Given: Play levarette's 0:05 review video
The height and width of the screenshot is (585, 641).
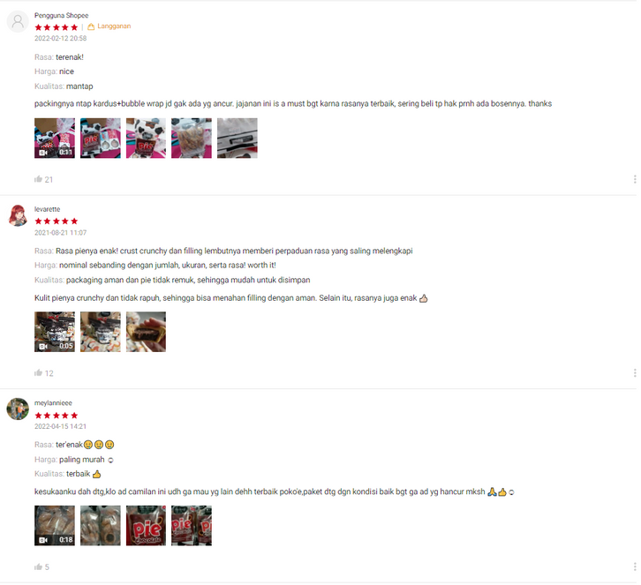Looking at the screenshot, I should [x=55, y=332].
